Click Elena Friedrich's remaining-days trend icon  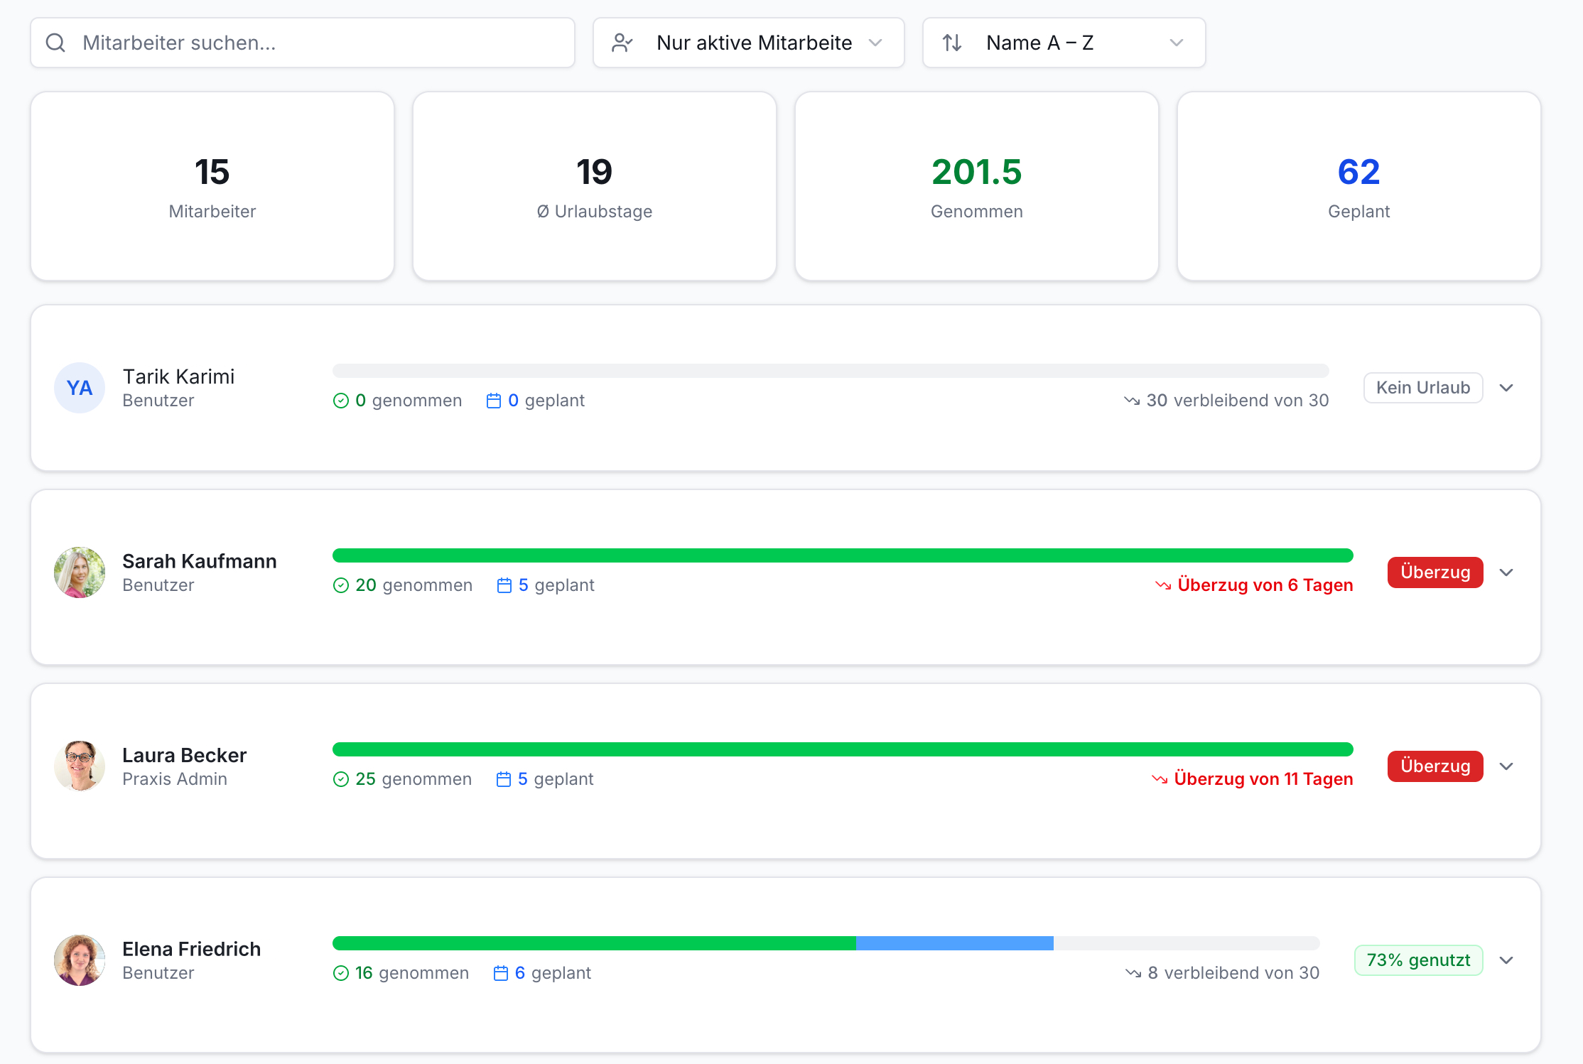point(1133,973)
